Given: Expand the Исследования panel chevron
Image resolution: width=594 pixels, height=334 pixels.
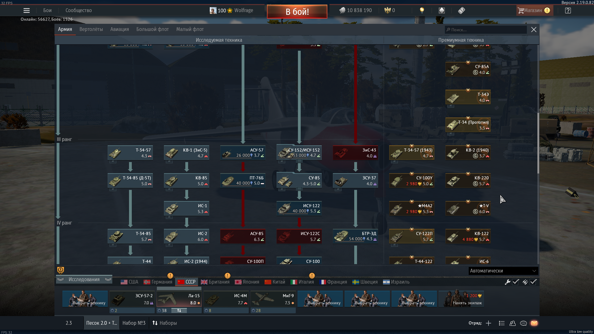Looking at the screenshot, I should [x=108, y=280].
